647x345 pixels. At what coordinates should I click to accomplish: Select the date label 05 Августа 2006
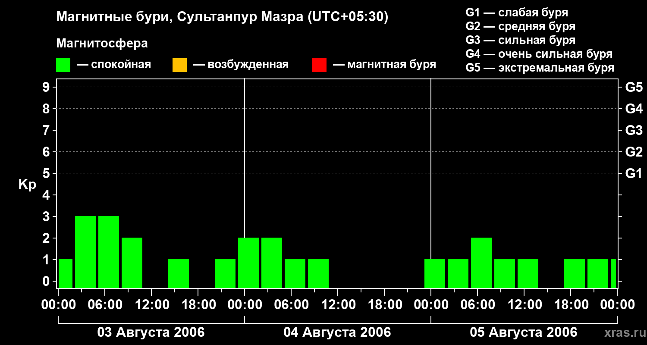(524, 332)
